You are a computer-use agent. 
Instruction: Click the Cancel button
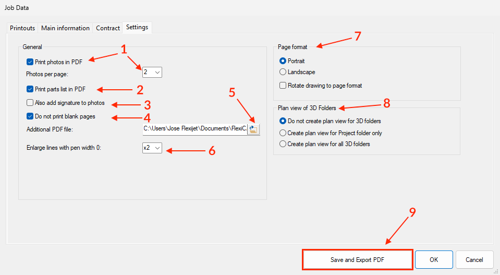474,259
